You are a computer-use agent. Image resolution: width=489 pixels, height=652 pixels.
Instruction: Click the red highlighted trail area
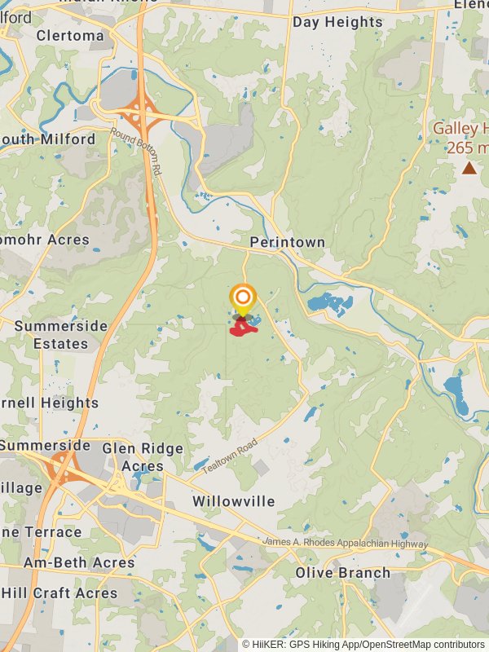tap(244, 328)
